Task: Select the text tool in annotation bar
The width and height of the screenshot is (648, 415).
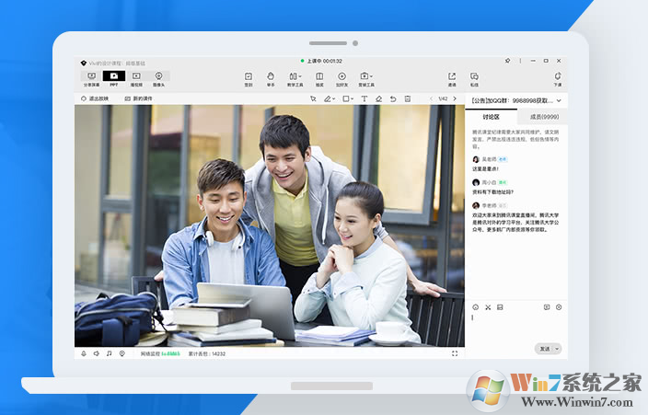Action: pyautogui.click(x=364, y=98)
